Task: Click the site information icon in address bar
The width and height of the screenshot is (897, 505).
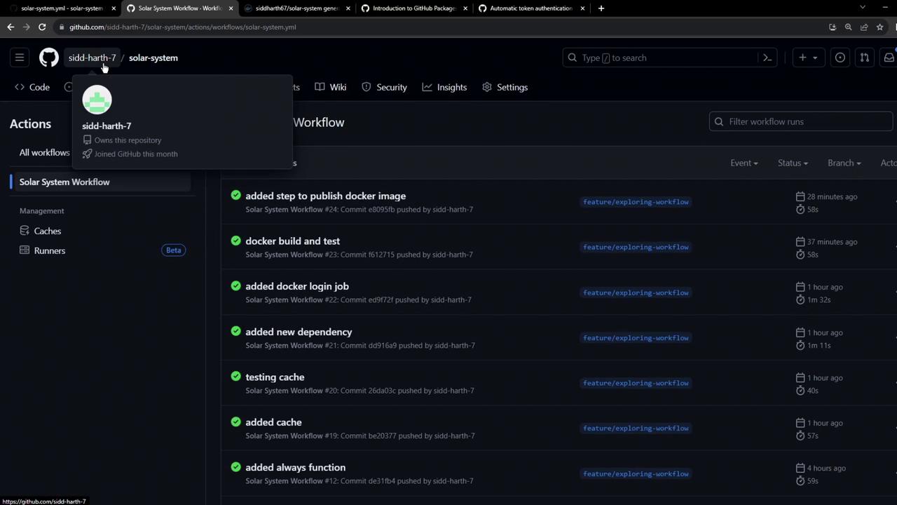Action: (62, 27)
